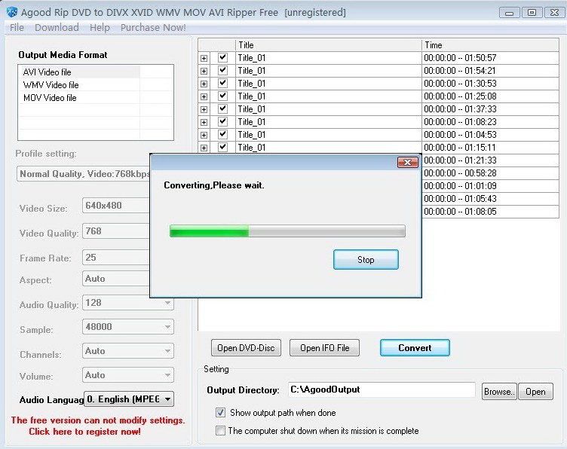Uncheck the title with time 01:30:53

222,83
